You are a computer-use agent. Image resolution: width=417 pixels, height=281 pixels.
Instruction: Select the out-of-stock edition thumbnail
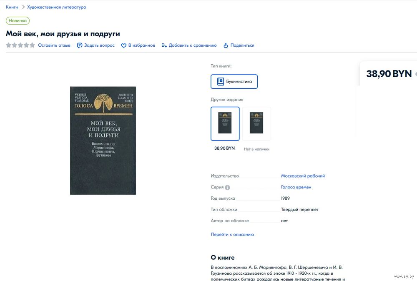click(256, 124)
